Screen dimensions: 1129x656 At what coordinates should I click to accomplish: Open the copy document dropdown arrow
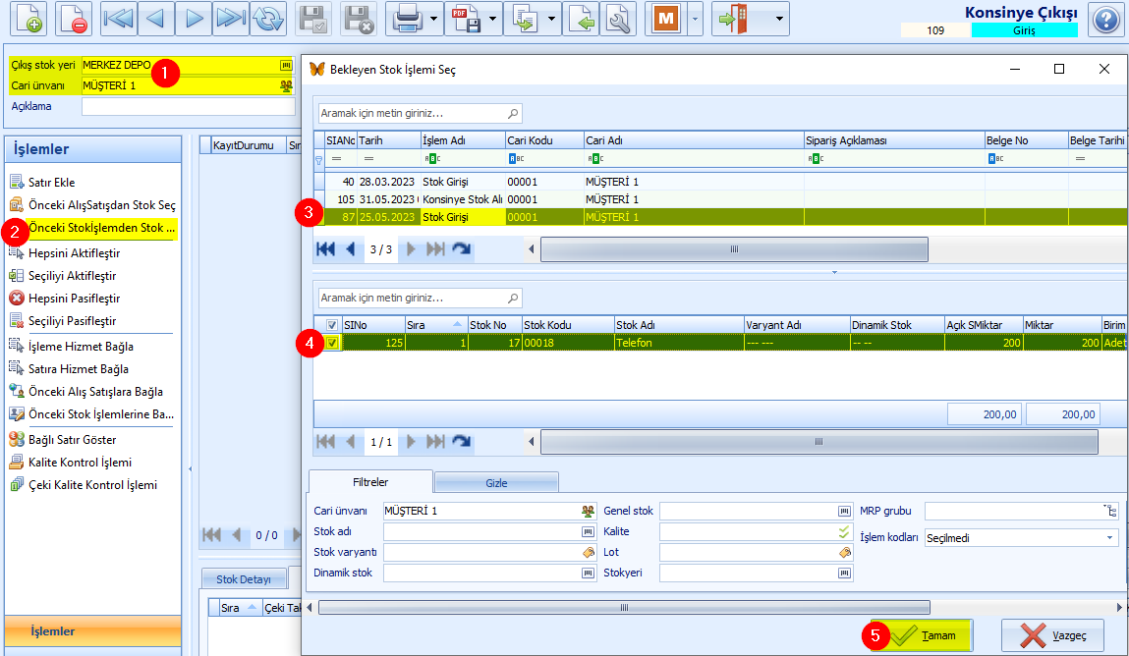tap(551, 19)
